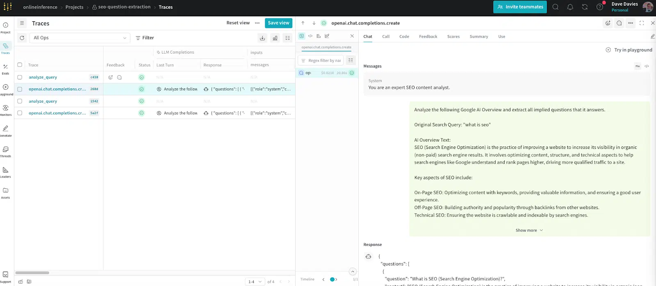Expand the trace panel to fullscreen

click(x=642, y=23)
